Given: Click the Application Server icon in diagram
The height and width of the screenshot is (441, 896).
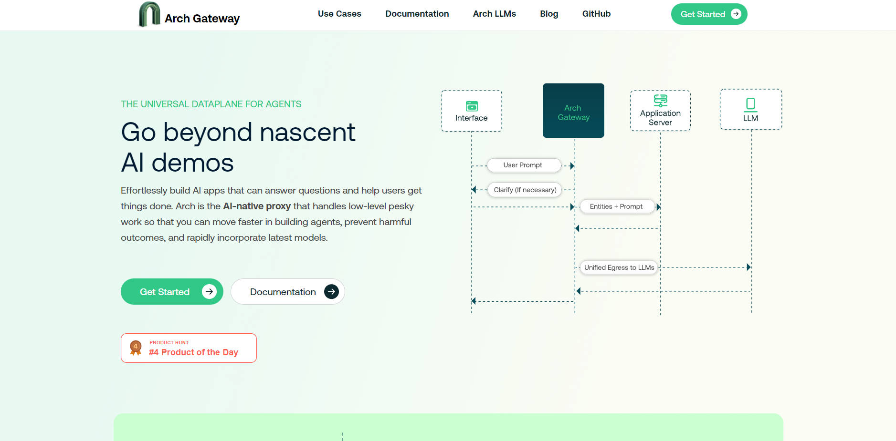Looking at the screenshot, I should (x=660, y=100).
